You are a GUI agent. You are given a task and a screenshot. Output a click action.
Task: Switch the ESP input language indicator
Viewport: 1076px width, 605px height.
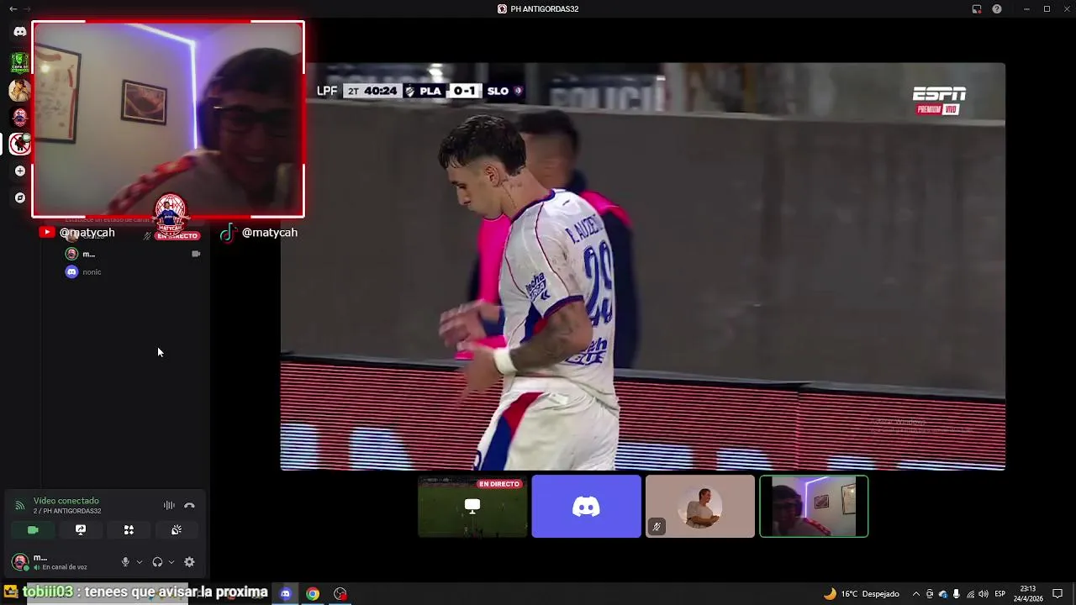coord(1000,594)
